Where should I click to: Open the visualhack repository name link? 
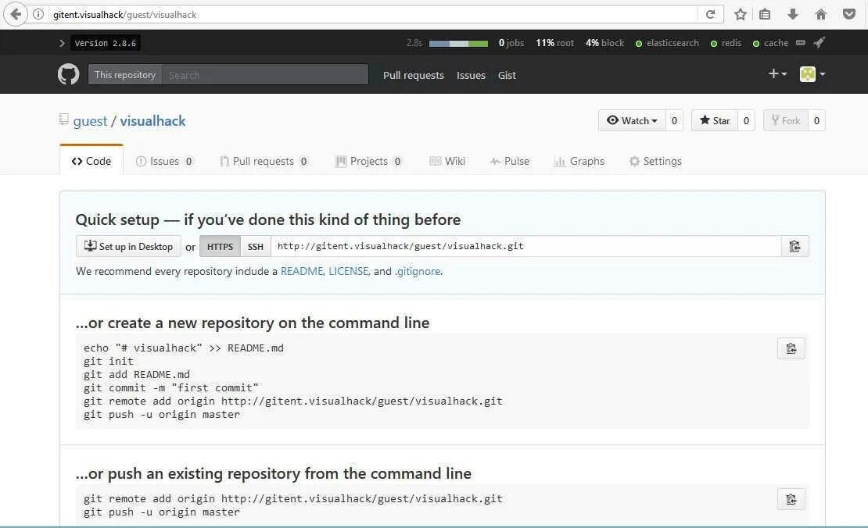click(x=152, y=121)
